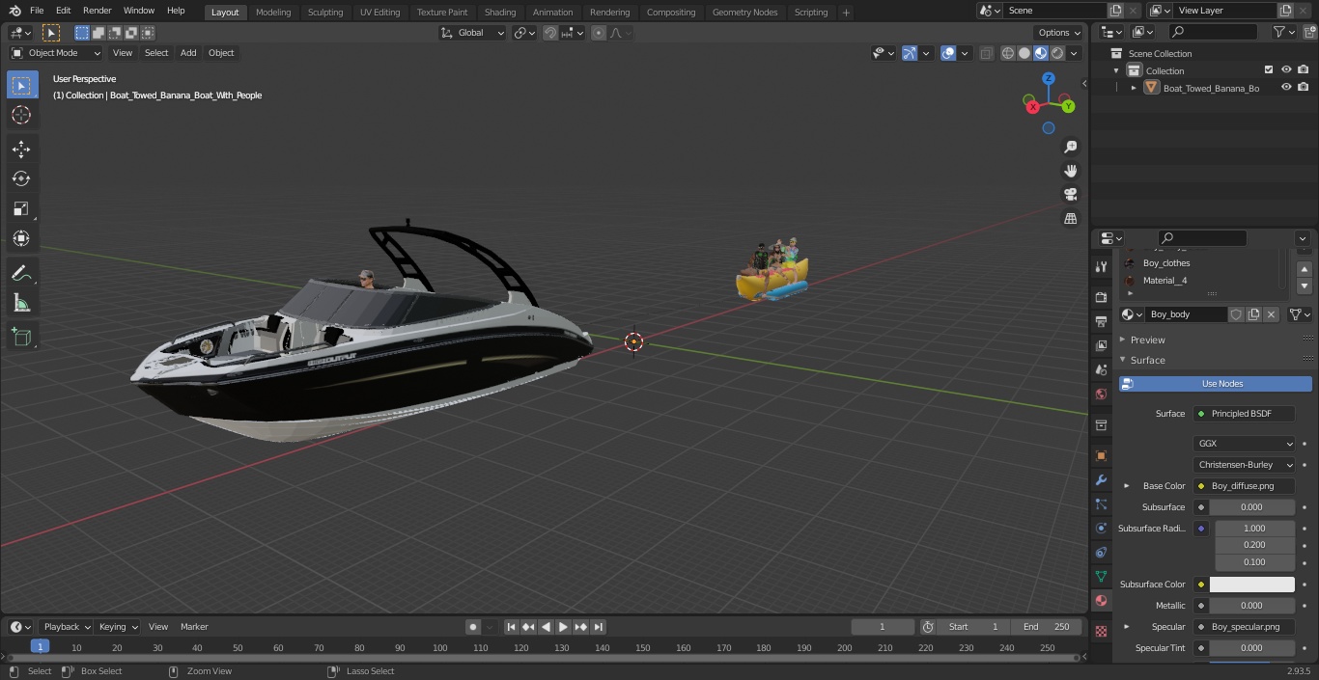Open the World properties tab
1319x680 pixels.
coord(1101,394)
